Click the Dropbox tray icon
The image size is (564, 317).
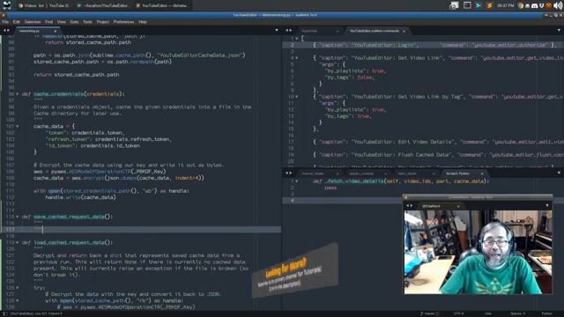[x=541, y=6]
